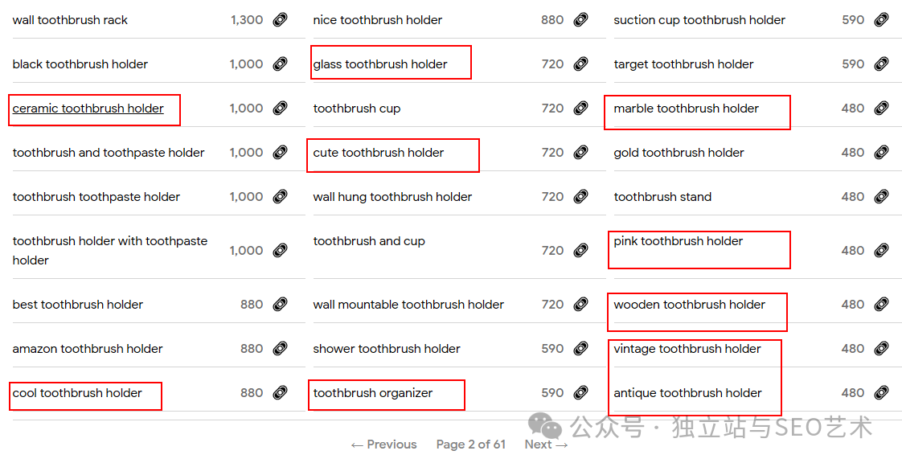Click link icon for toothbrush stand
This screenshot has width=902, height=463.
(881, 197)
